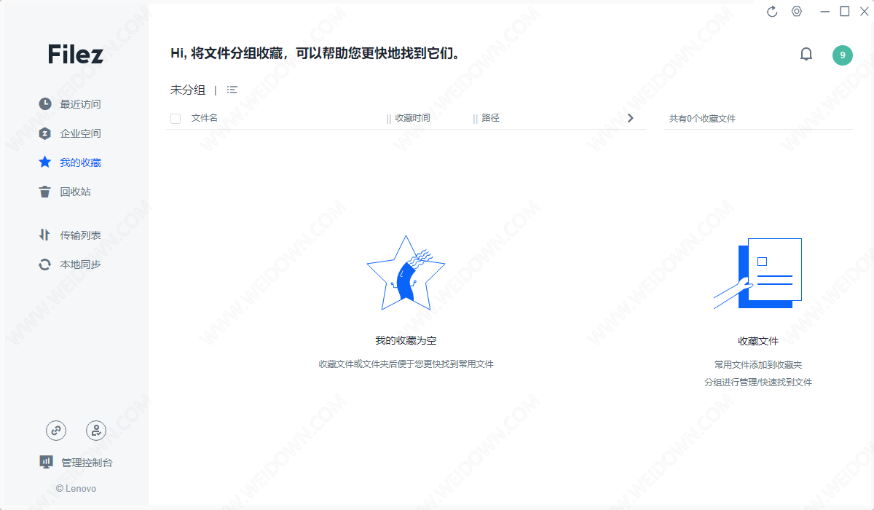The width and height of the screenshot is (874, 510).
Task: Select 我的收藏 in the sidebar
Action: click(80, 162)
